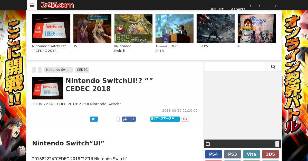Click the left ninja battle banner ad

13,86
